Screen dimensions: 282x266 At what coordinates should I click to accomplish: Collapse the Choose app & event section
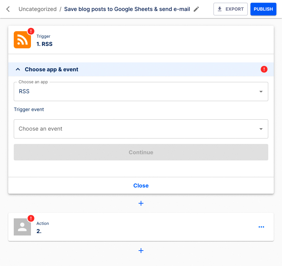[x=18, y=69]
